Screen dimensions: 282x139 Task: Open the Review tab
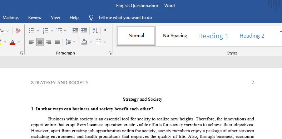coord(35,18)
